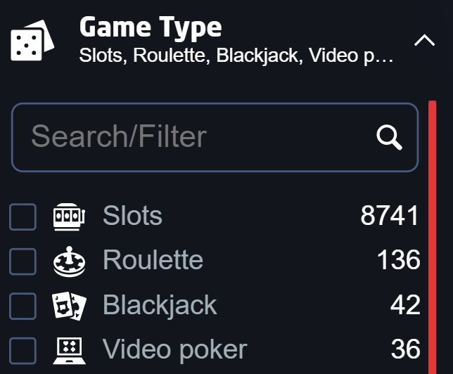453x374 pixels.
Task: Select the Video poker checkbox
Action: click(x=23, y=351)
